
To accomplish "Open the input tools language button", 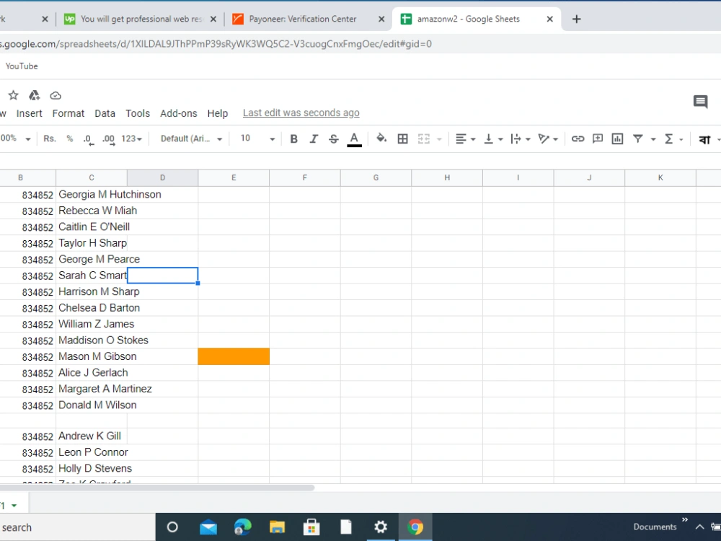I will click(x=704, y=139).
